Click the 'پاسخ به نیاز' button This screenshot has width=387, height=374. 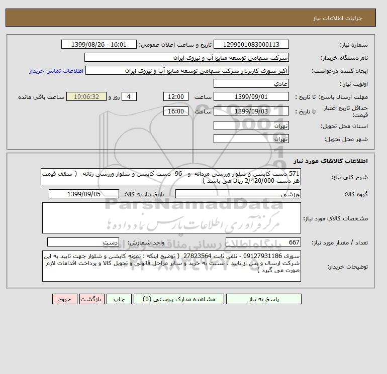point(263,299)
